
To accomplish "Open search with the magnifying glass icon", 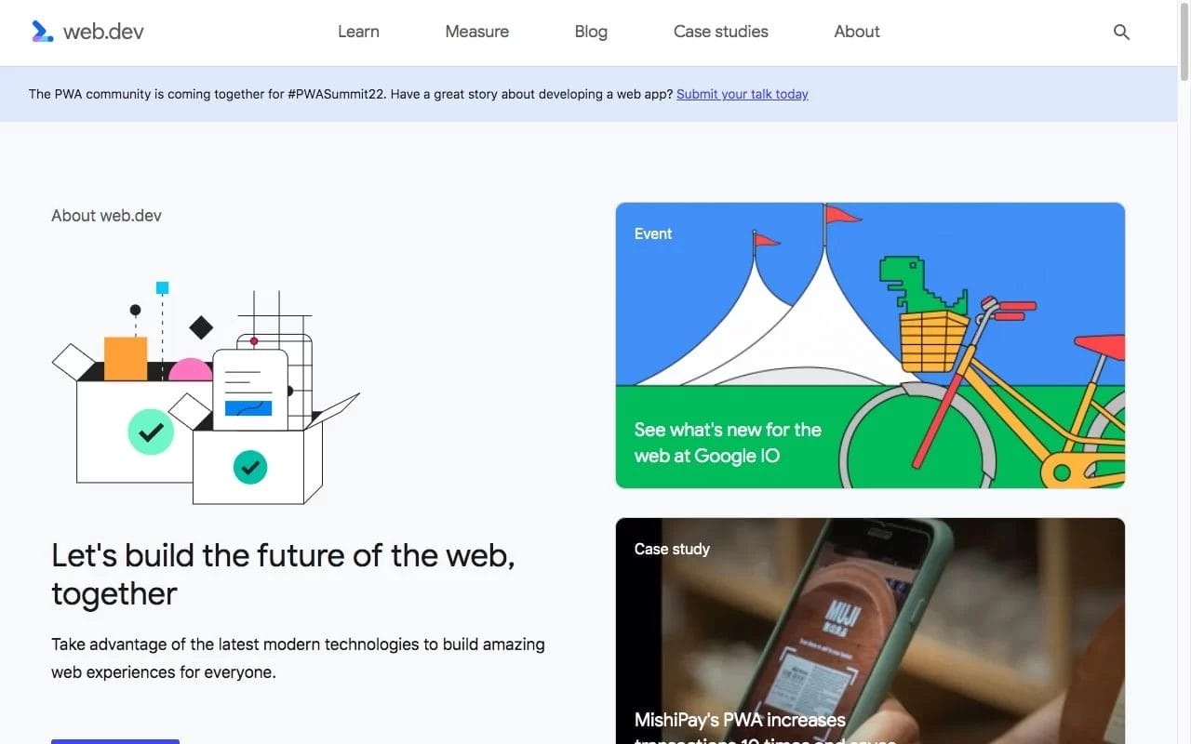I will coord(1121,33).
